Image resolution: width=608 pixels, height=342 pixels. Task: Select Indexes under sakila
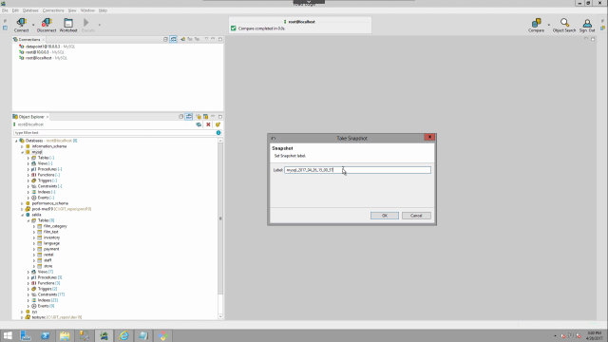click(47, 300)
